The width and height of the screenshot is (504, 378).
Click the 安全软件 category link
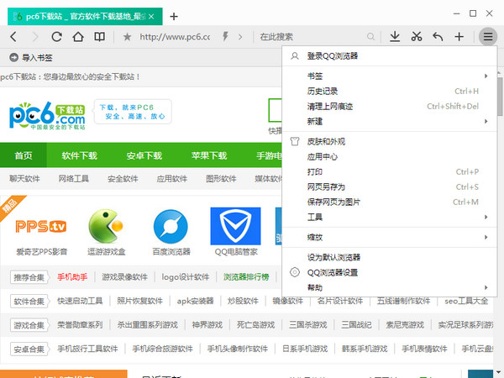click(x=123, y=179)
